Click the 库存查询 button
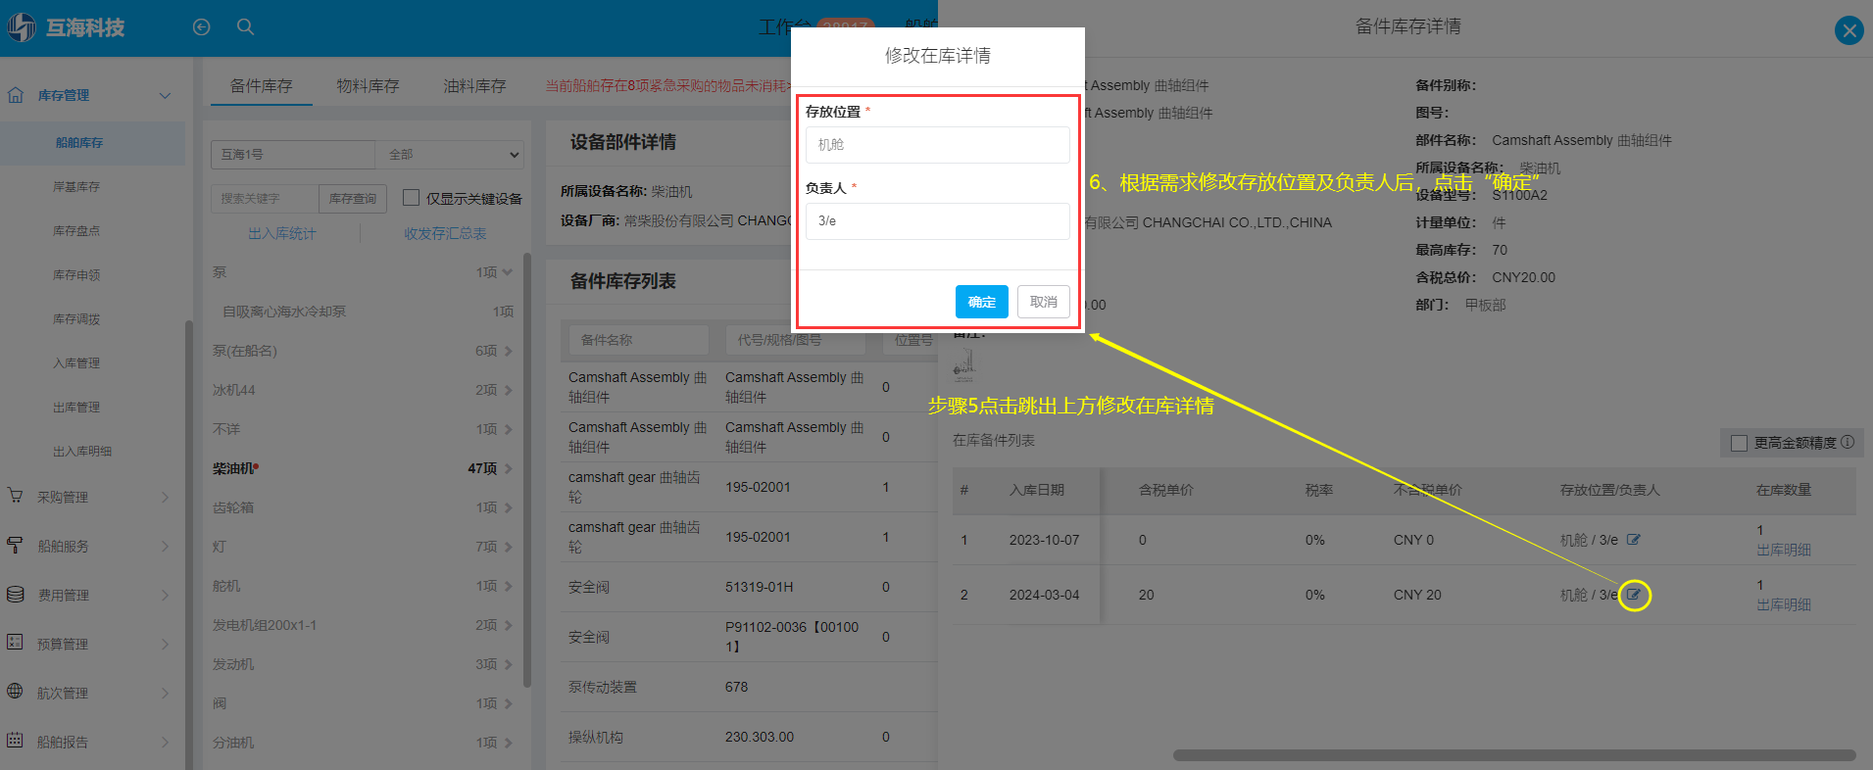This screenshot has width=1873, height=770. [353, 198]
